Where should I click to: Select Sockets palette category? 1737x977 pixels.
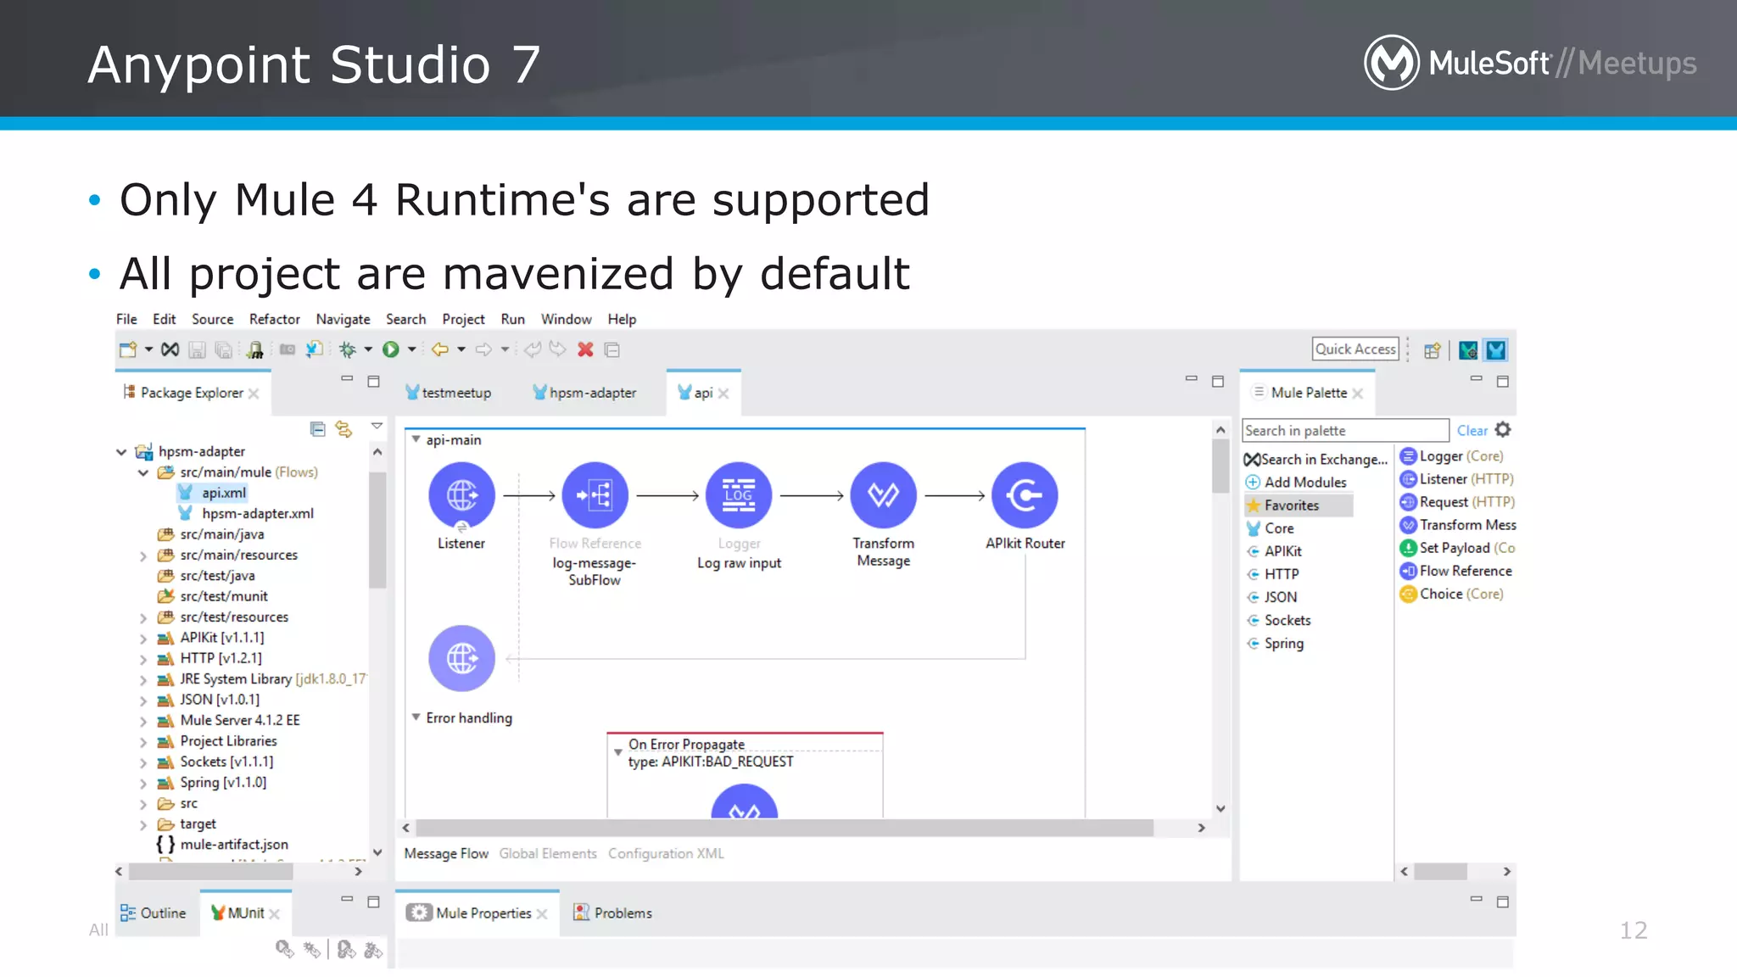pos(1278,620)
